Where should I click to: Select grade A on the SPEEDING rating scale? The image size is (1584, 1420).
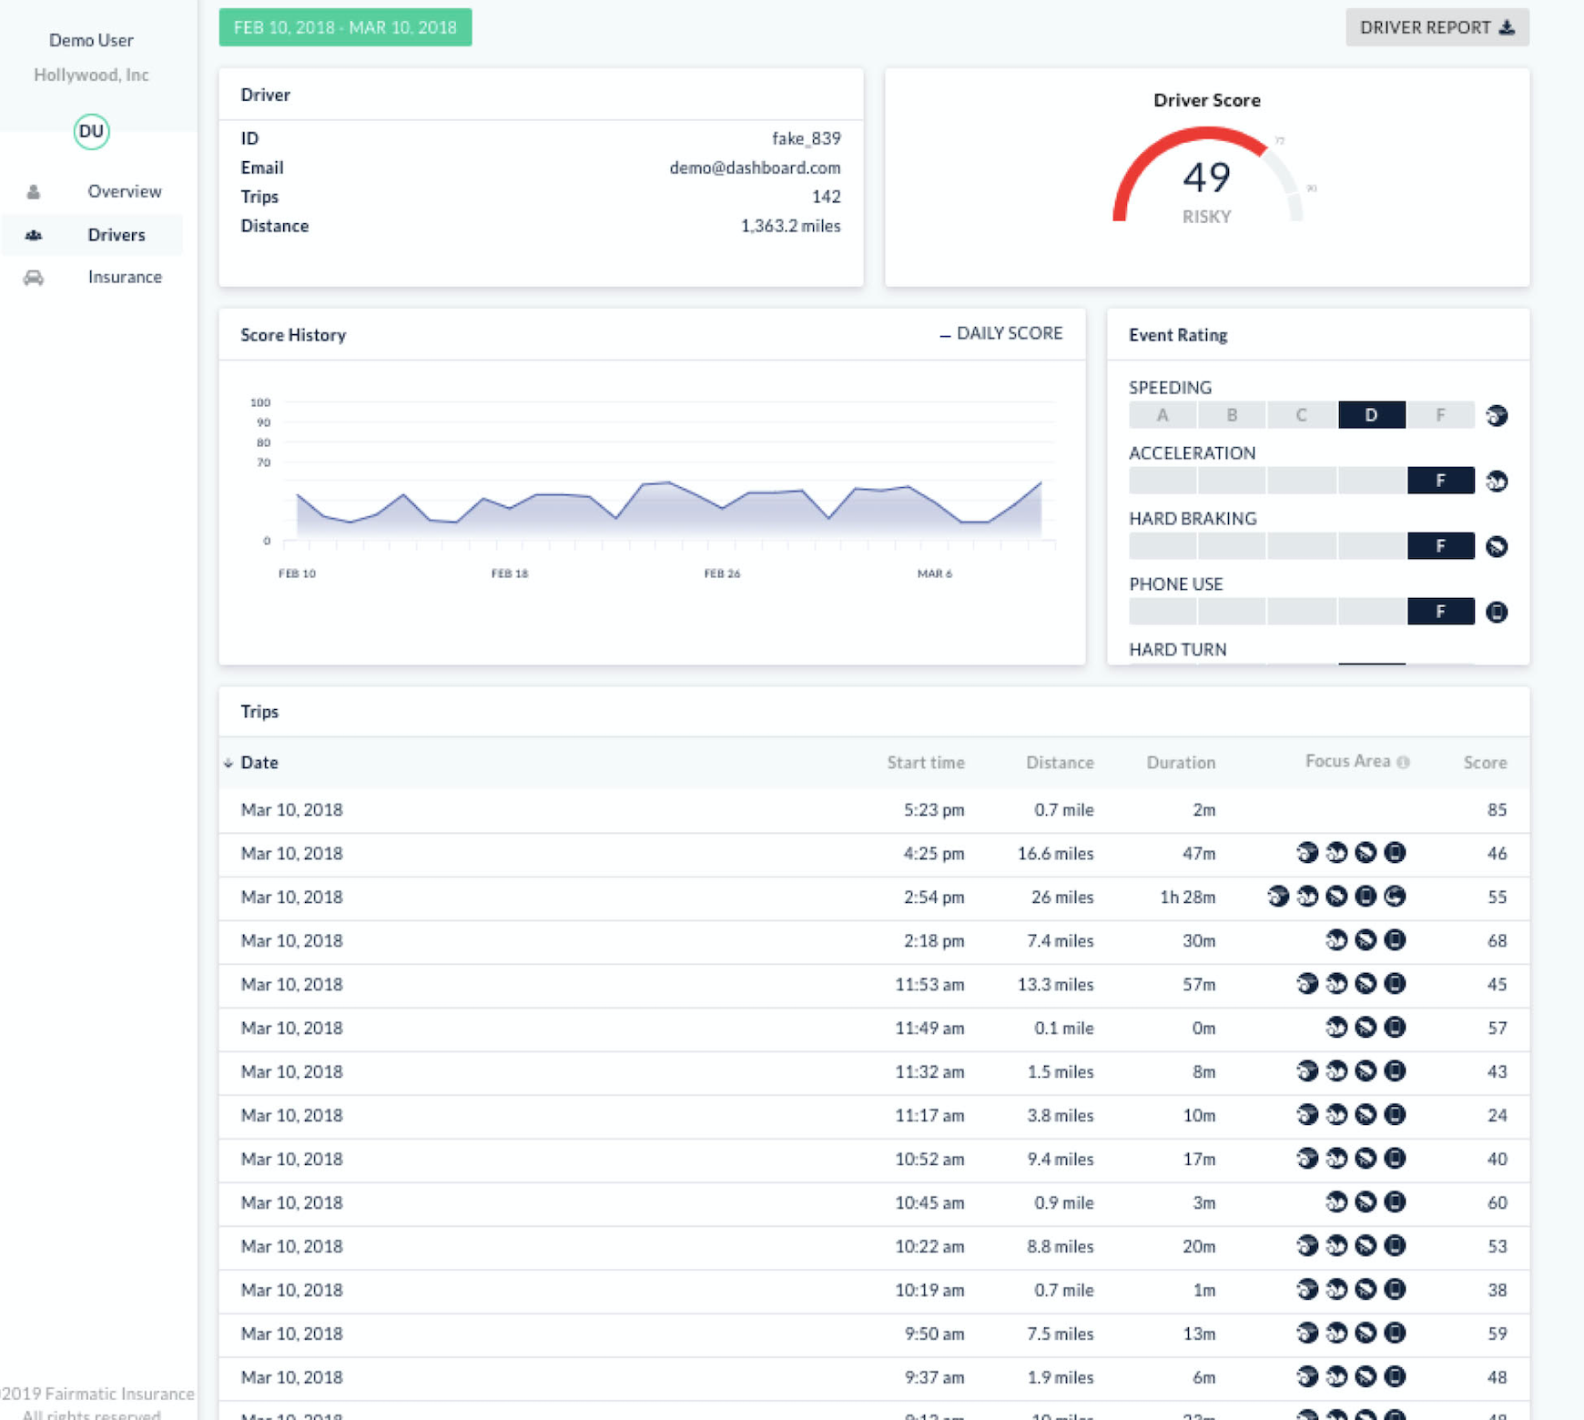tap(1162, 415)
